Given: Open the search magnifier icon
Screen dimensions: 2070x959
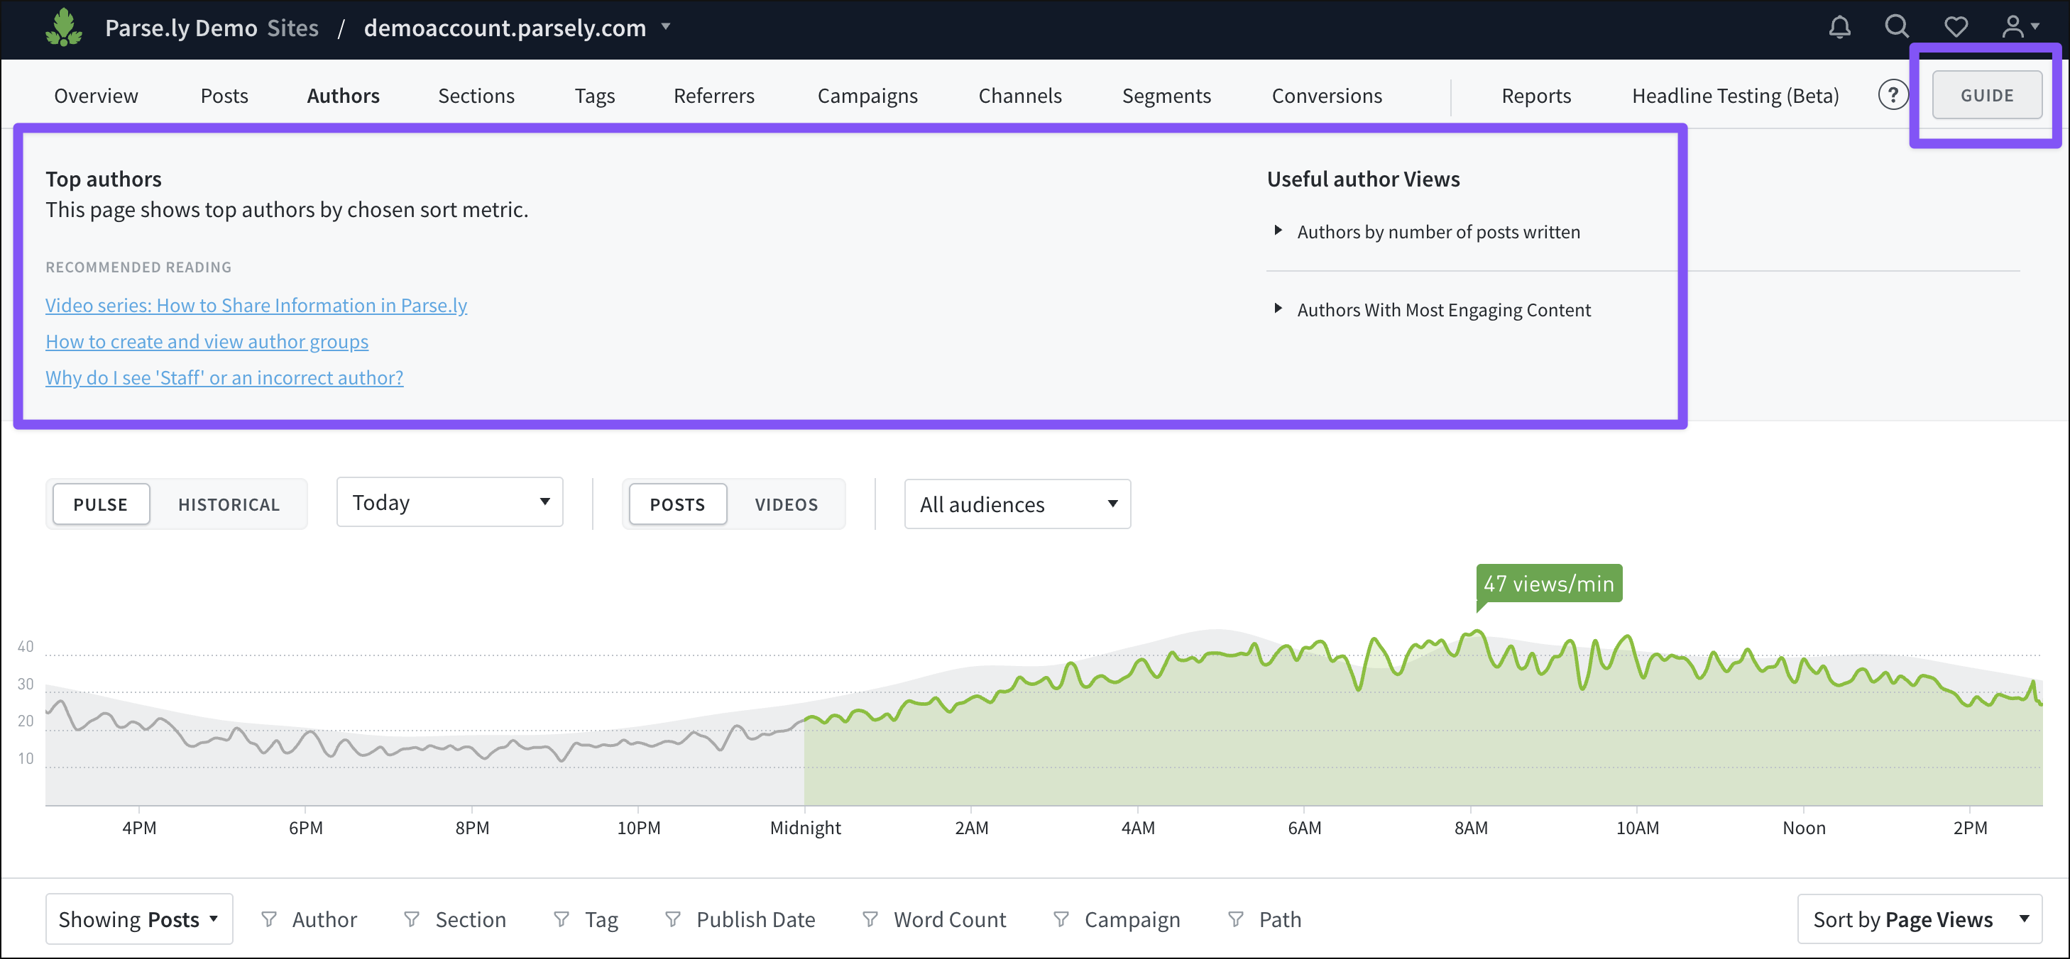Looking at the screenshot, I should [x=1898, y=27].
